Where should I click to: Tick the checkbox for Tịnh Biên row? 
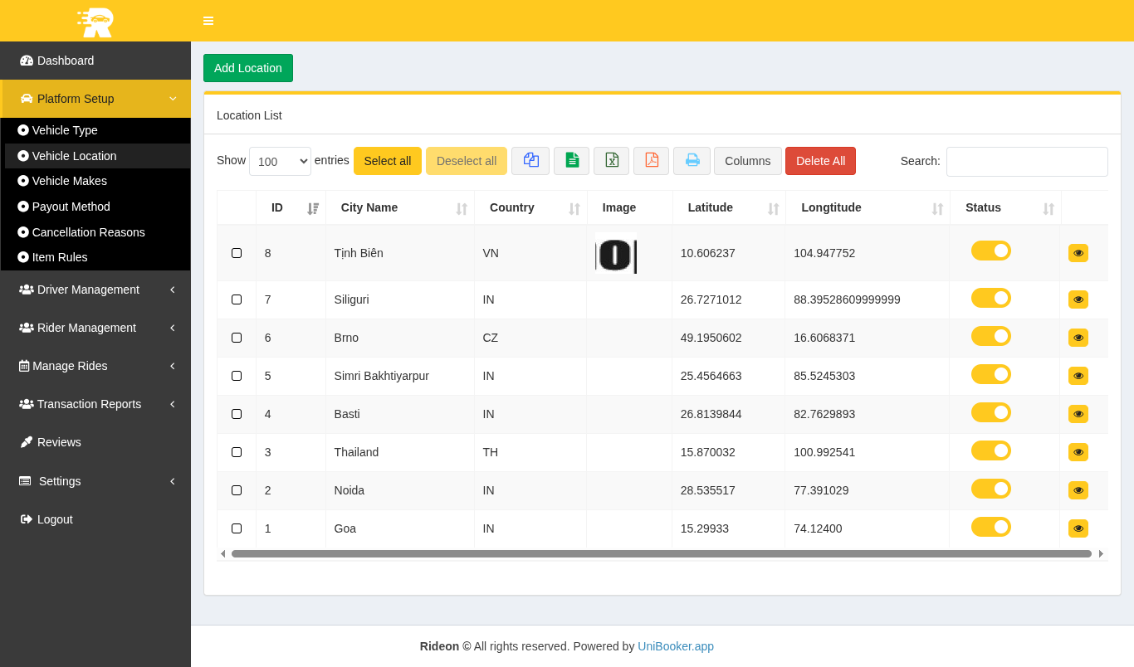pos(237,253)
